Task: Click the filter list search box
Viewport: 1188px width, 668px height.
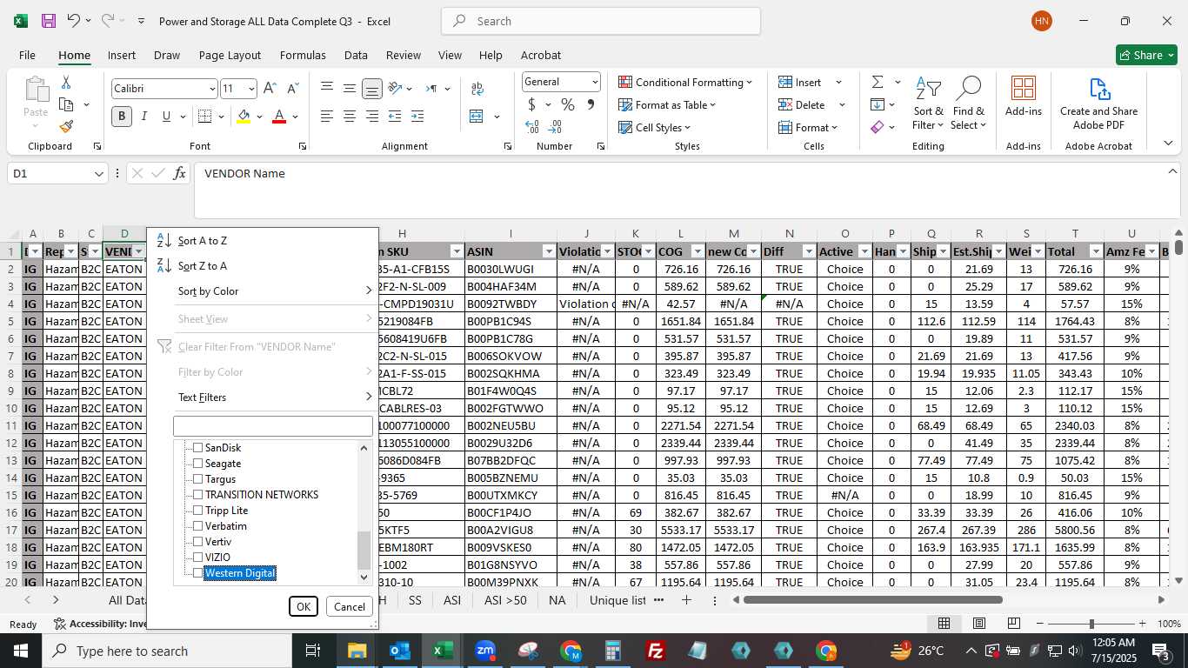Action: [273, 426]
